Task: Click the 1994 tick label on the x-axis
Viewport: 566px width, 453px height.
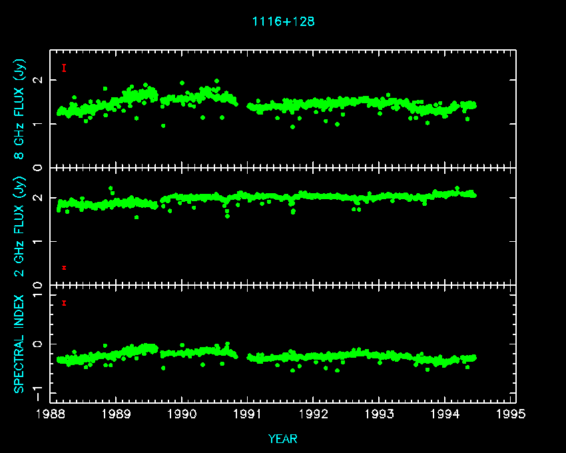Action: pyautogui.click(x=445, y=414)
